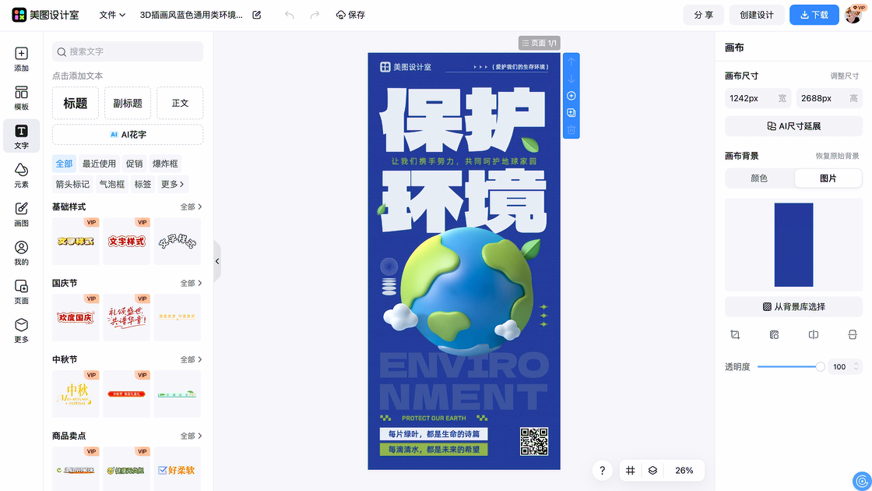Viewport: 872px width, 491px height.
Task: Open the 文件 dropdown menu
Action: [112, 15]
